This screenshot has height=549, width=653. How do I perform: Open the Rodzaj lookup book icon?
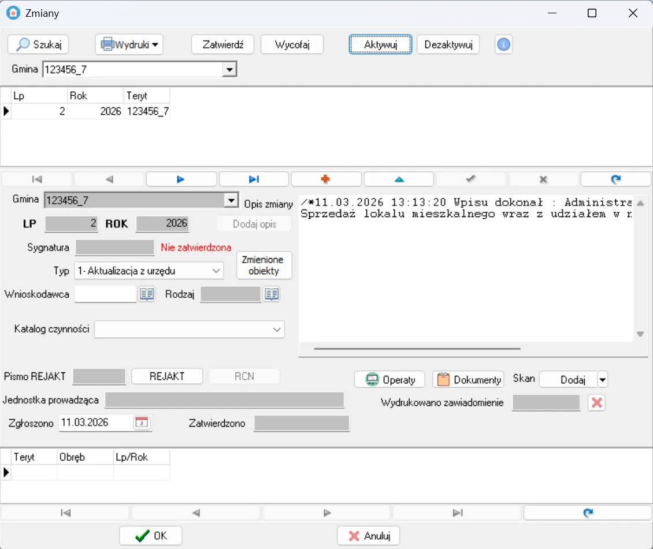(272, 294)
